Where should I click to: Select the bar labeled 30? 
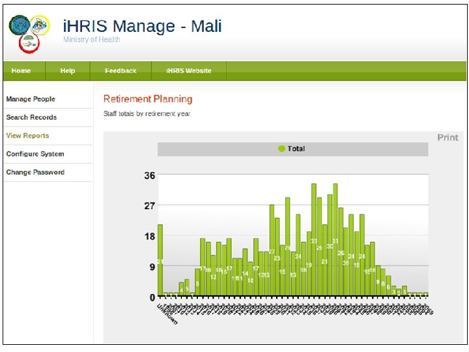330,245
